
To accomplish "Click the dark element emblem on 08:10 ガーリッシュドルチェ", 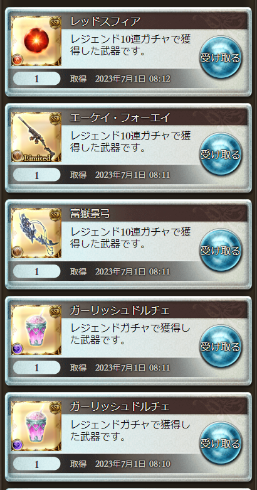I will pyautogui.click(x=17, y=445).
